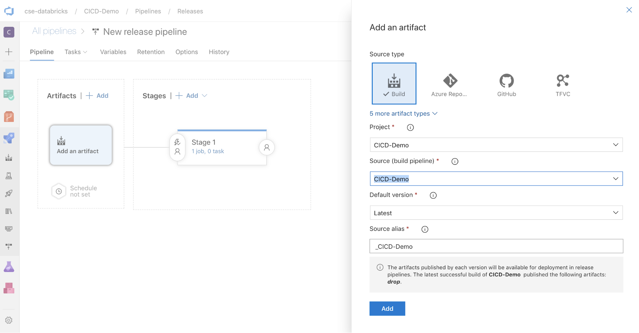
Task: Open Pipelines from the left sidebar
Action: coord(9,138)
